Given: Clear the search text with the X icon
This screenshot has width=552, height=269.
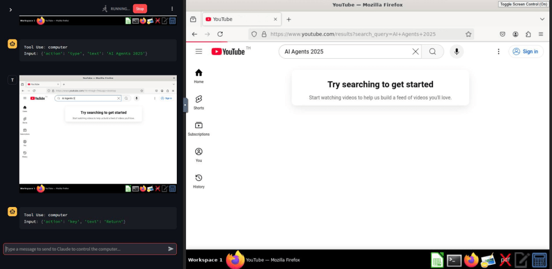Looking at the screenshot, I should [416, 51].
